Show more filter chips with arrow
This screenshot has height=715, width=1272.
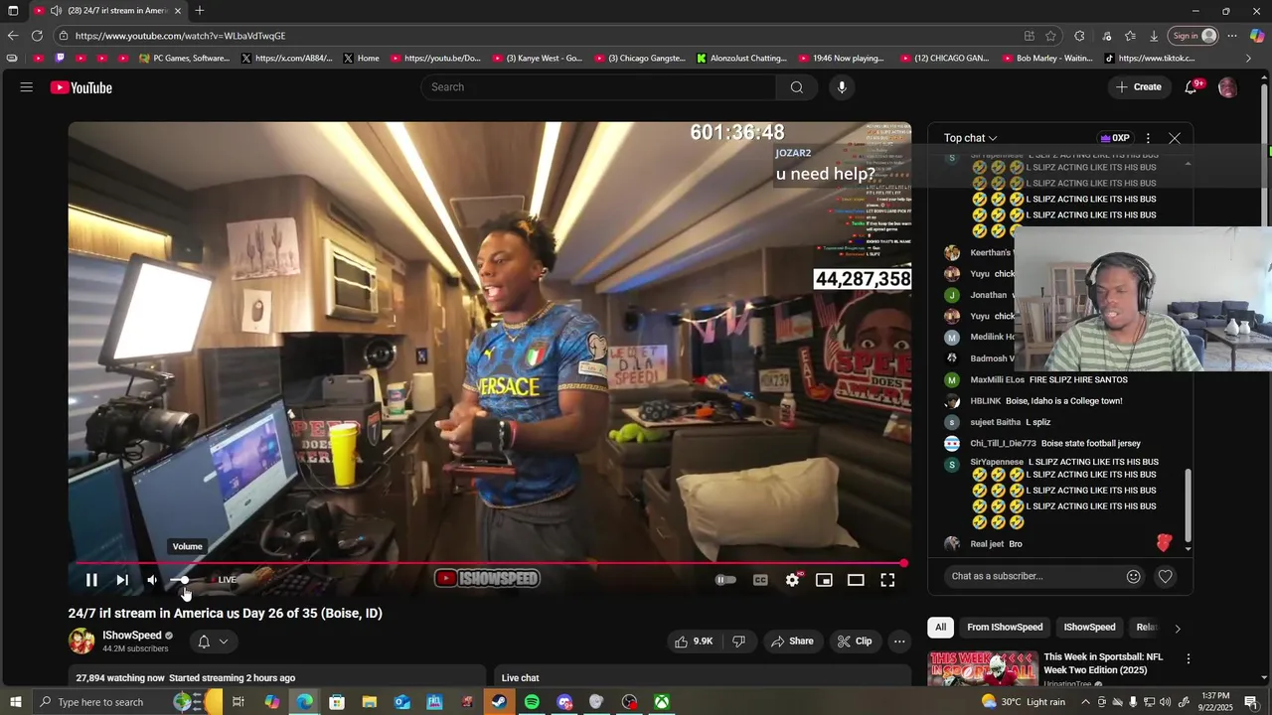(x=1178, y=628)
